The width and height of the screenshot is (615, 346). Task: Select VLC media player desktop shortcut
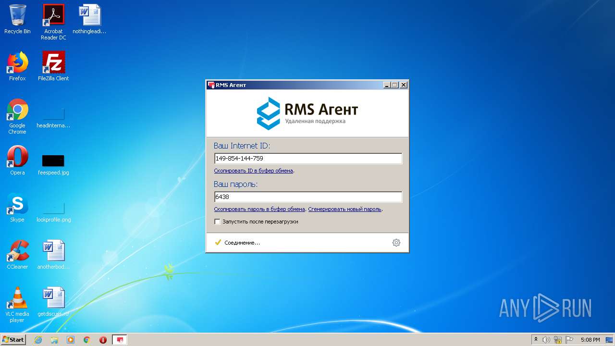tap(17, 305)
